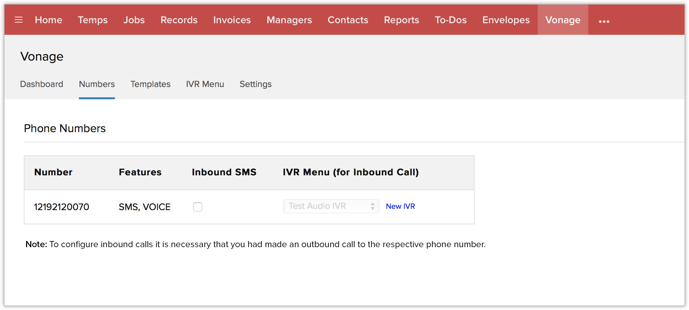689x310 pixels.
Task: Open the Reports module
Action: pos(401,20)
